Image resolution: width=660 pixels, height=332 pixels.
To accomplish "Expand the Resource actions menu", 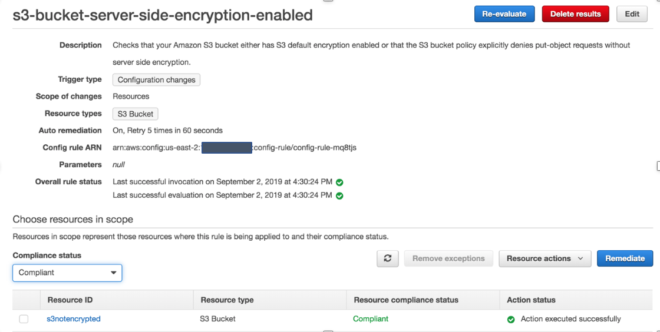I will 544,258.
